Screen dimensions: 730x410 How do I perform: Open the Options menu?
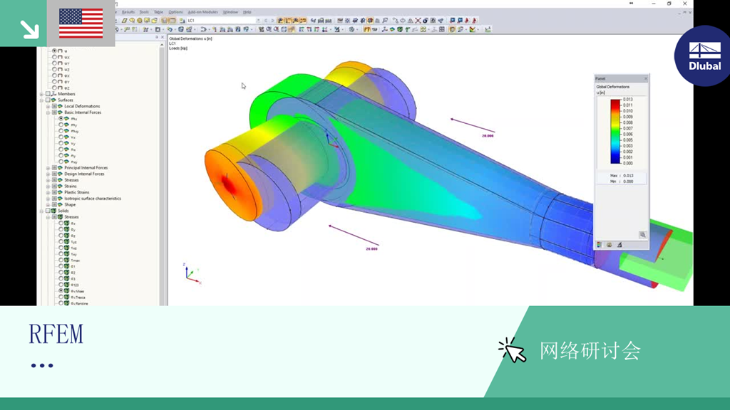pyautogui.click(x=175, y=12)
